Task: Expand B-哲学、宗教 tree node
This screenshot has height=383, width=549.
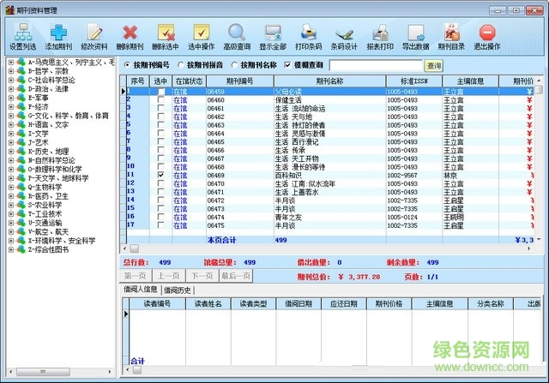Action: (x=11, y=71)
